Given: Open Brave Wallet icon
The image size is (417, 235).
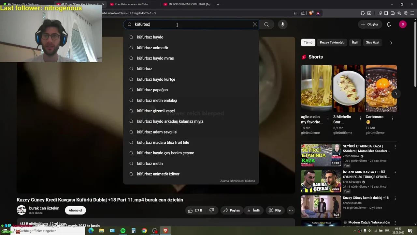Looking at the screenshot, I should pyautogui.click(x=393, y=13).
